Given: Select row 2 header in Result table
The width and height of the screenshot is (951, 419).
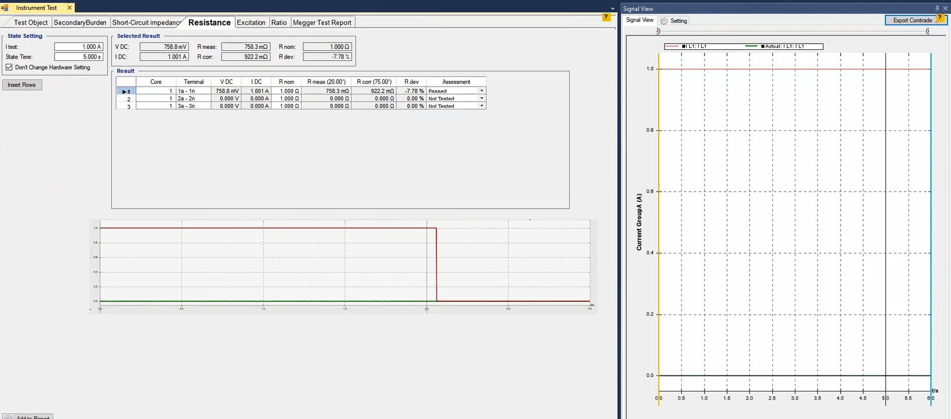Looking at the screenshot, I should [x=126, y=99].
